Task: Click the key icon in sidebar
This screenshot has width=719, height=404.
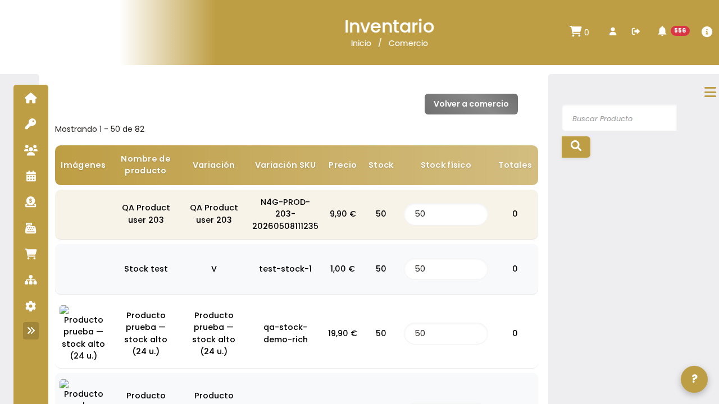Action: click(31, 124)
